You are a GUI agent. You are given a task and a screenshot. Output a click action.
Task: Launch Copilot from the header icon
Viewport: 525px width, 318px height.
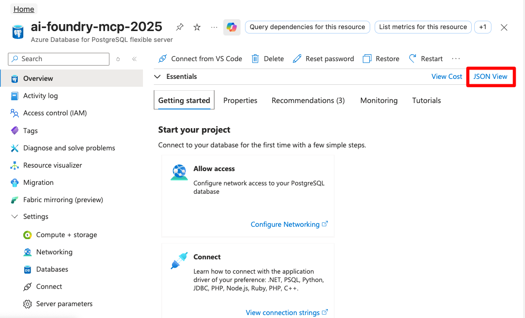point(232,27)
